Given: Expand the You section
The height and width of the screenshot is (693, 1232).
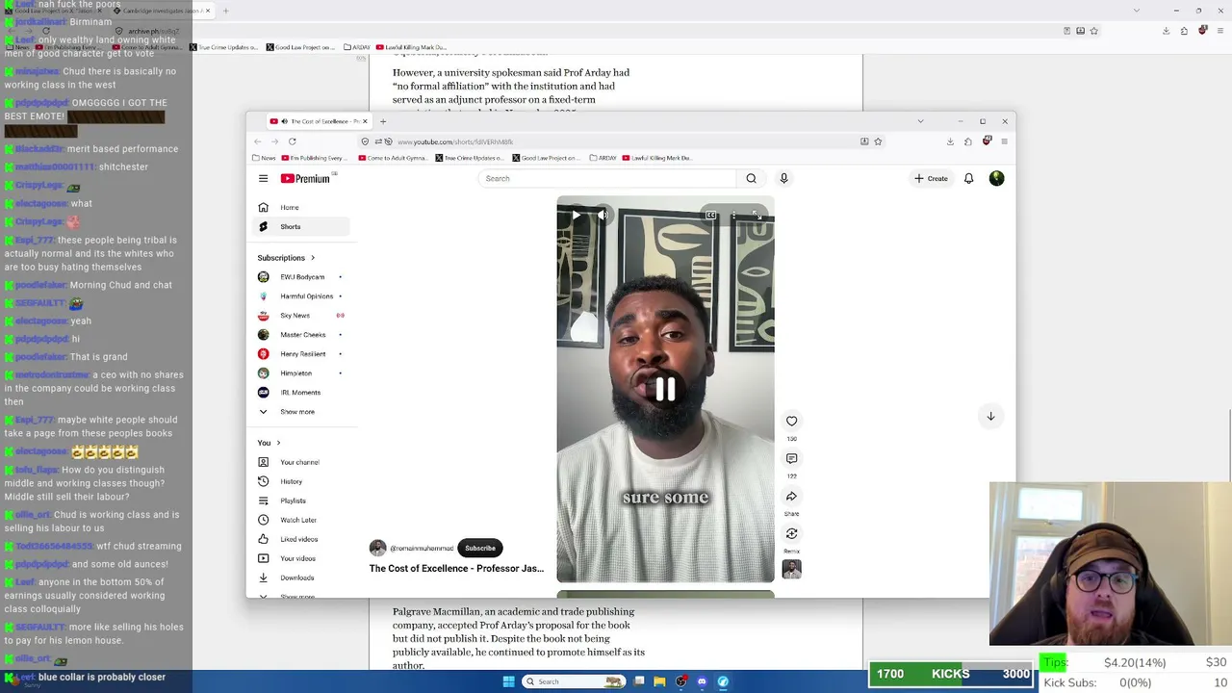Looking at the screenshot, I should [269, 443].
